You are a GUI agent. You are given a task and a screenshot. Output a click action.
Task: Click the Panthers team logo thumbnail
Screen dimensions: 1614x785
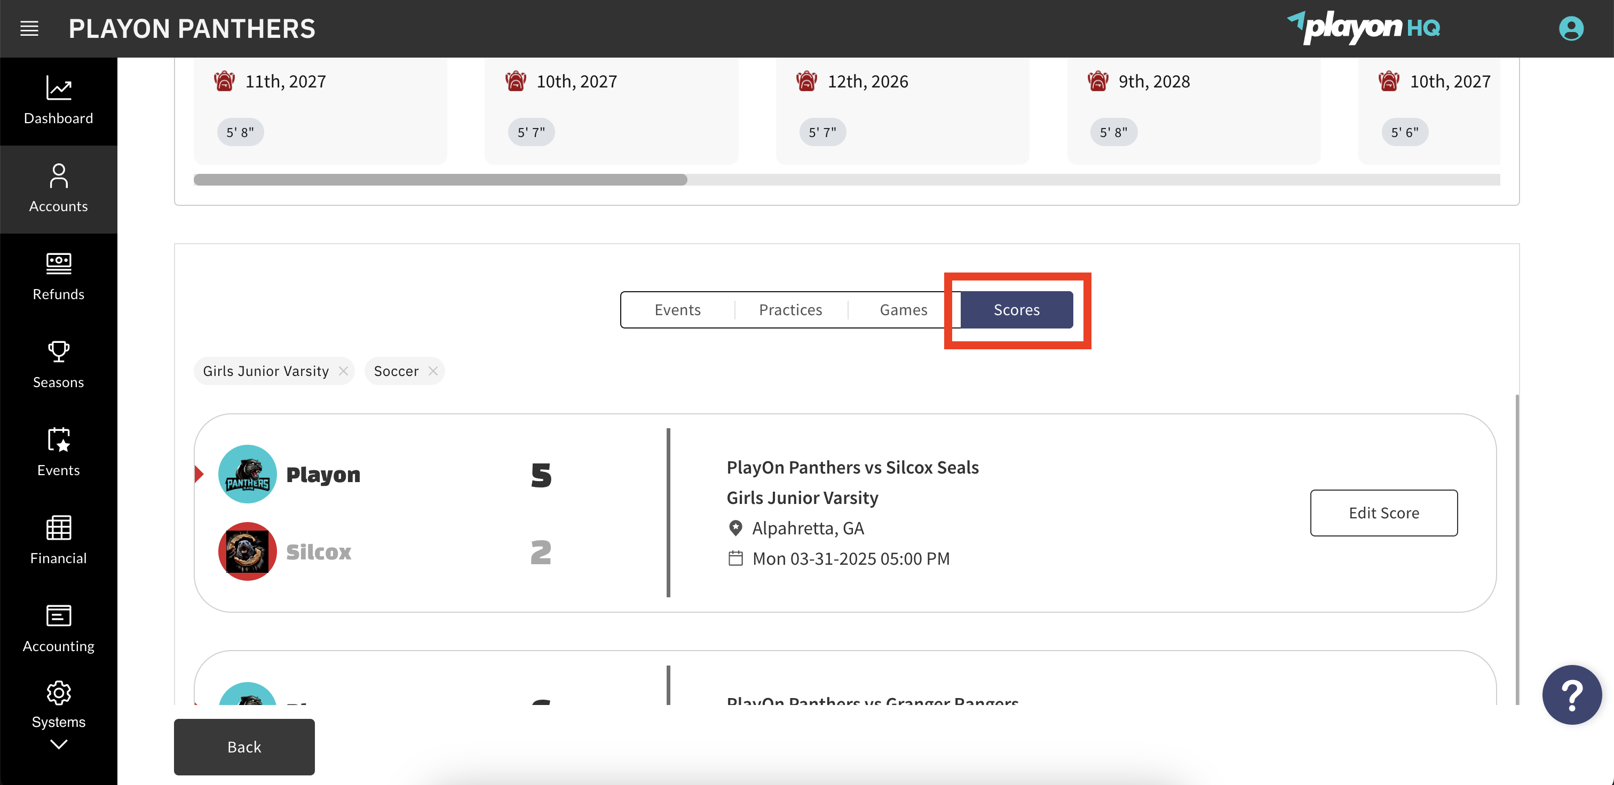(x=247, y=474)
